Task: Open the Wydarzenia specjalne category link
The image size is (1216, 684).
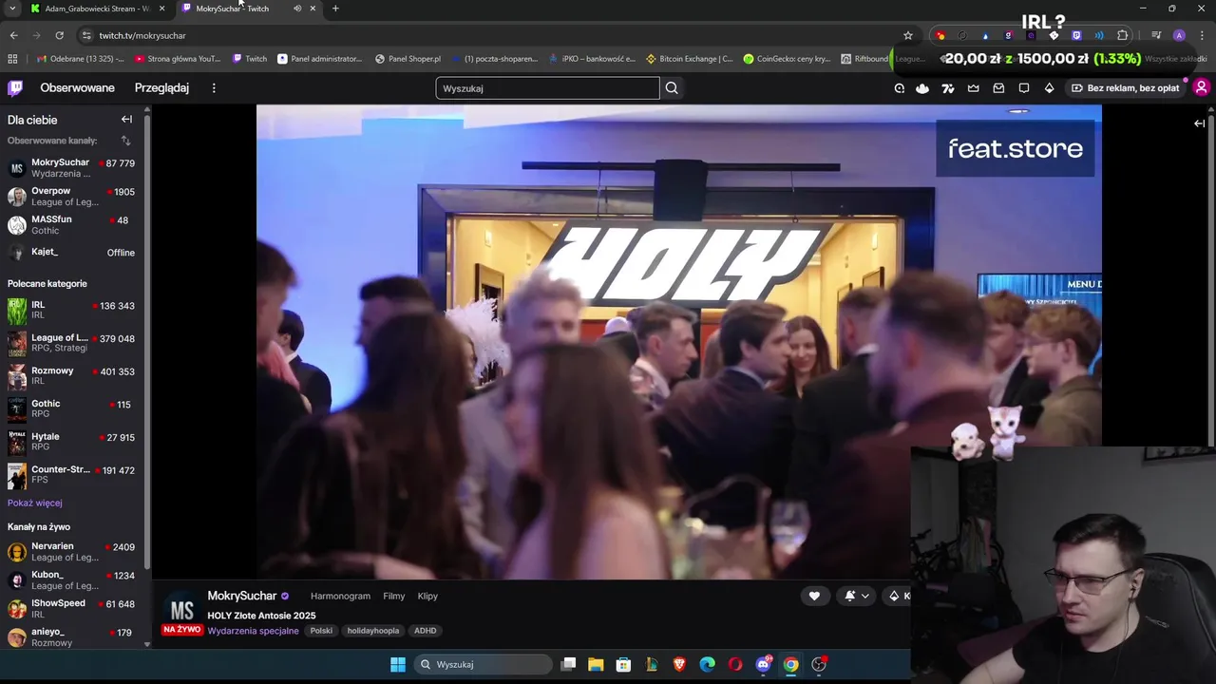Action: pos(253,631)
